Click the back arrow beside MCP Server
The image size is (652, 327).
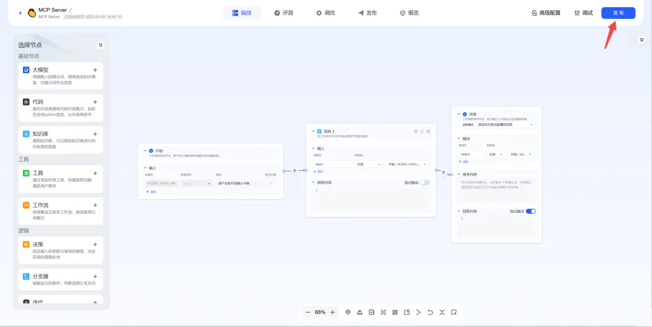[x=19, y=13]
